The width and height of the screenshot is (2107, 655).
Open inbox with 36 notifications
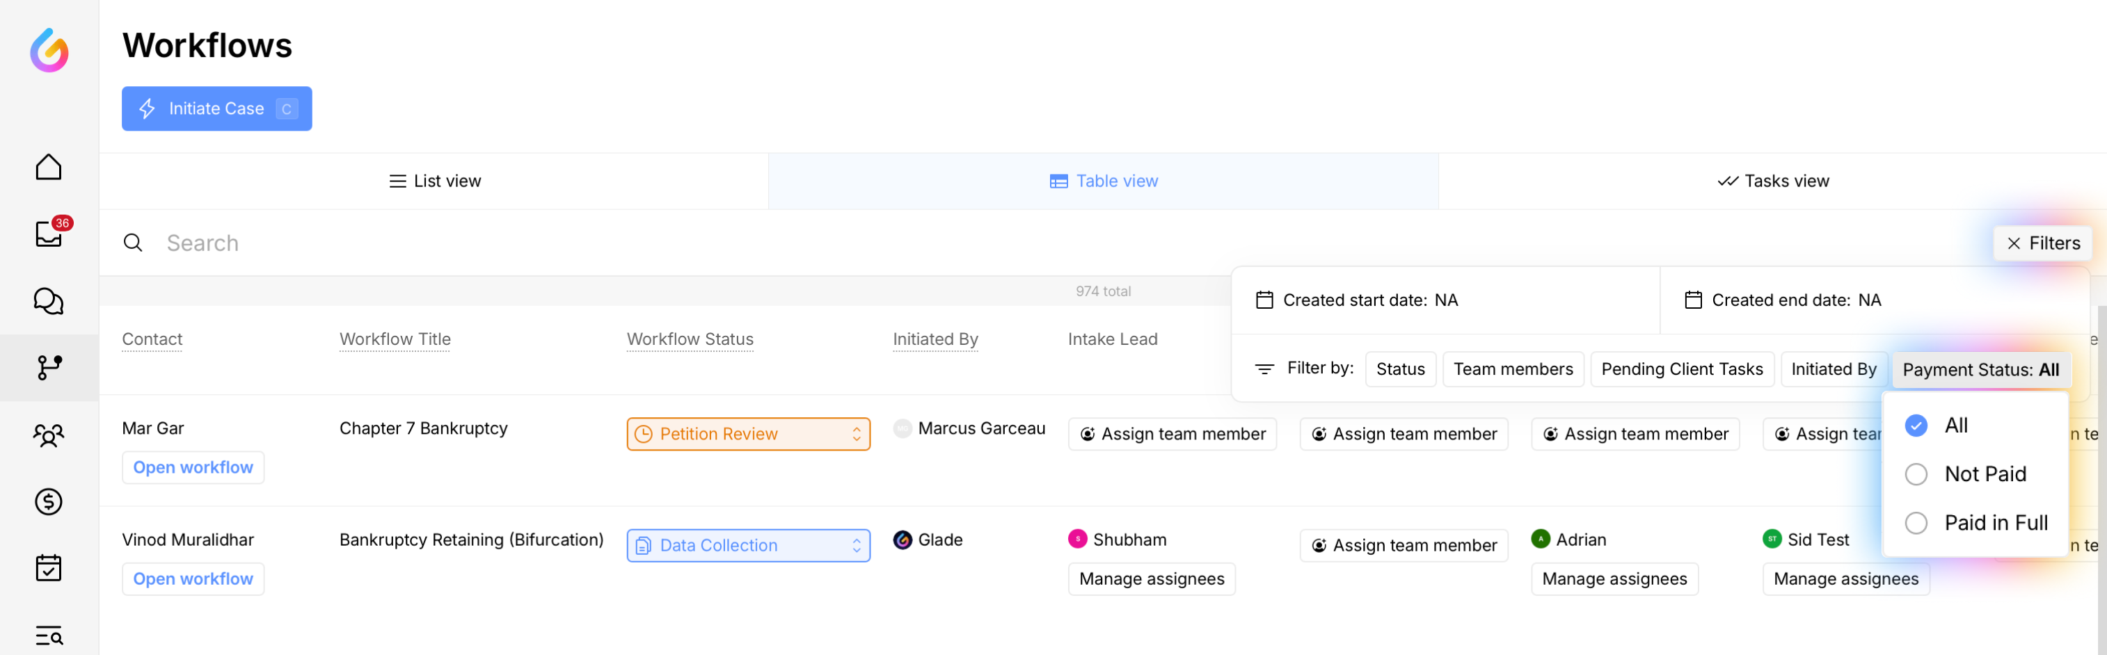[x=48, y=234]
